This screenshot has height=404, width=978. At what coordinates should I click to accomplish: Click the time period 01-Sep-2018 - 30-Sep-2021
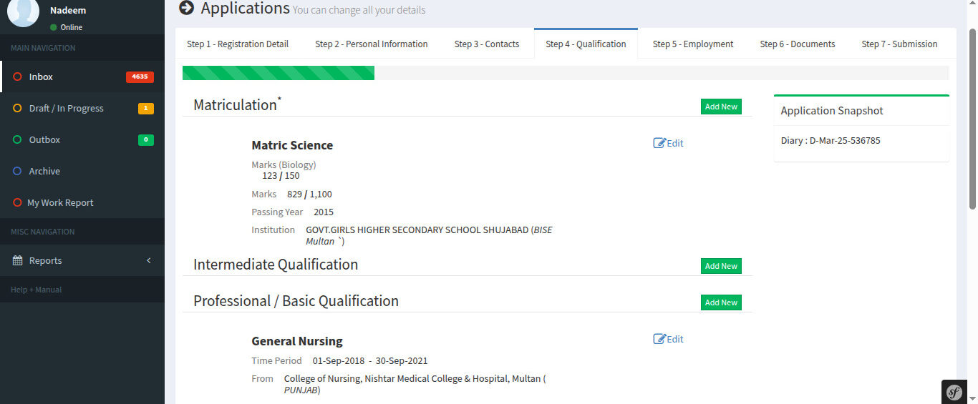370,361
